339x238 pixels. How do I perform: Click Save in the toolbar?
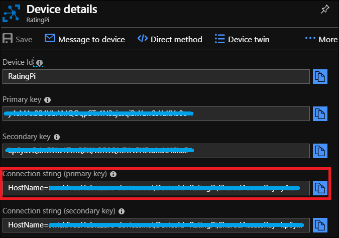18,39
